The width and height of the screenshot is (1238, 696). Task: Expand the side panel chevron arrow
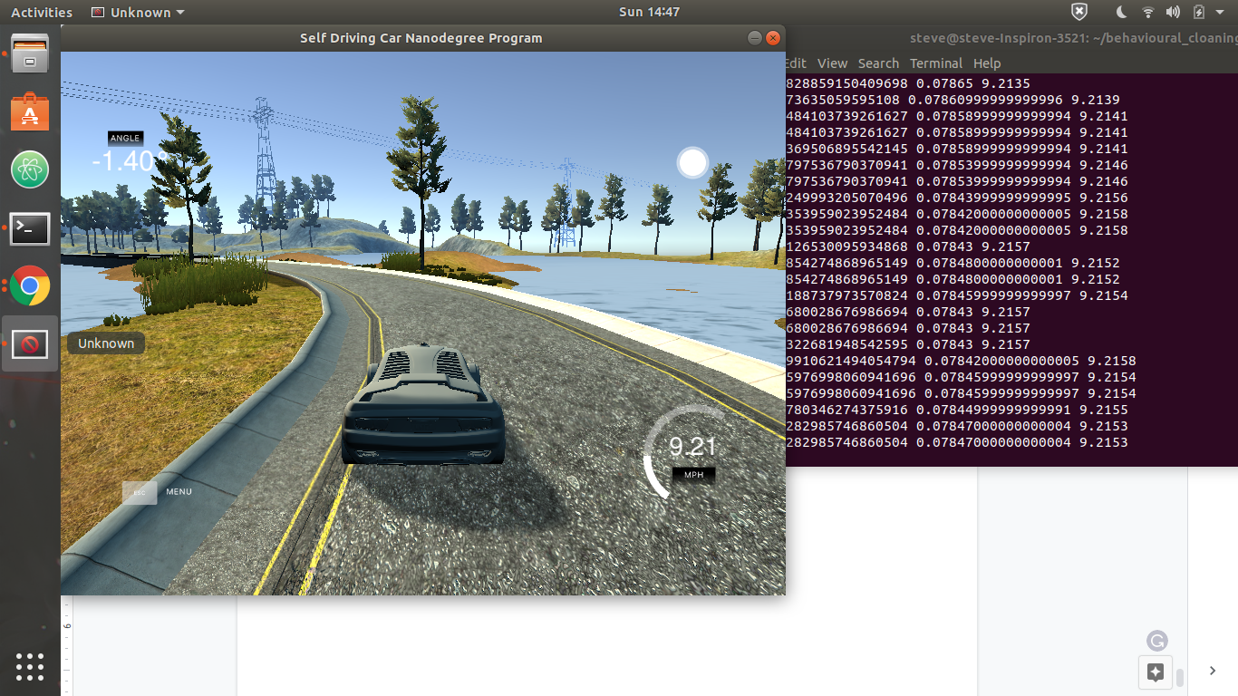(x=1213, y=671)
